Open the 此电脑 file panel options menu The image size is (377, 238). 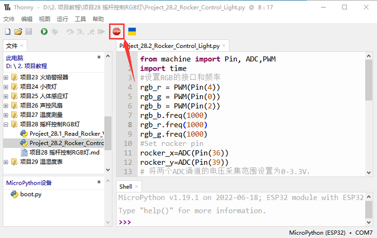click(x=99, y=57)
